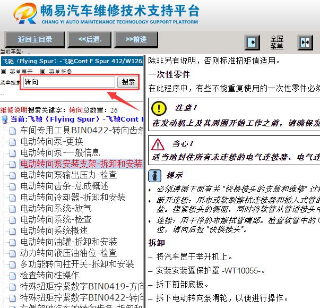Click the 拆卸 section heading
Image resolution: width=320 pixels, height=308 pixels.
click(157, 243)
